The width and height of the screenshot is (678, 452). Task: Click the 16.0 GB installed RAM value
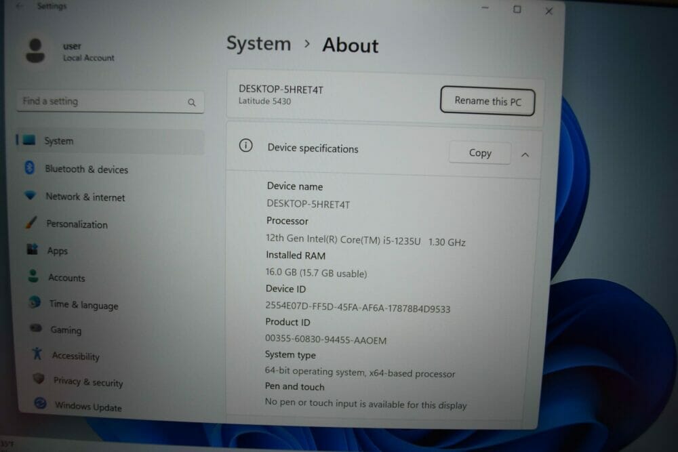316,272
